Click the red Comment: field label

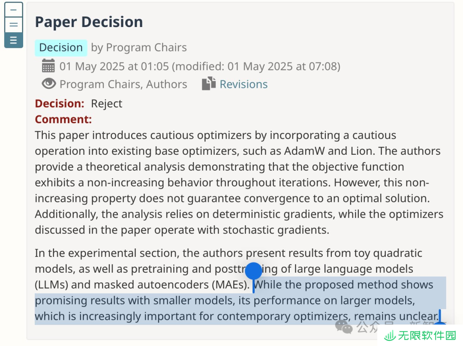[x=63, y=119]
